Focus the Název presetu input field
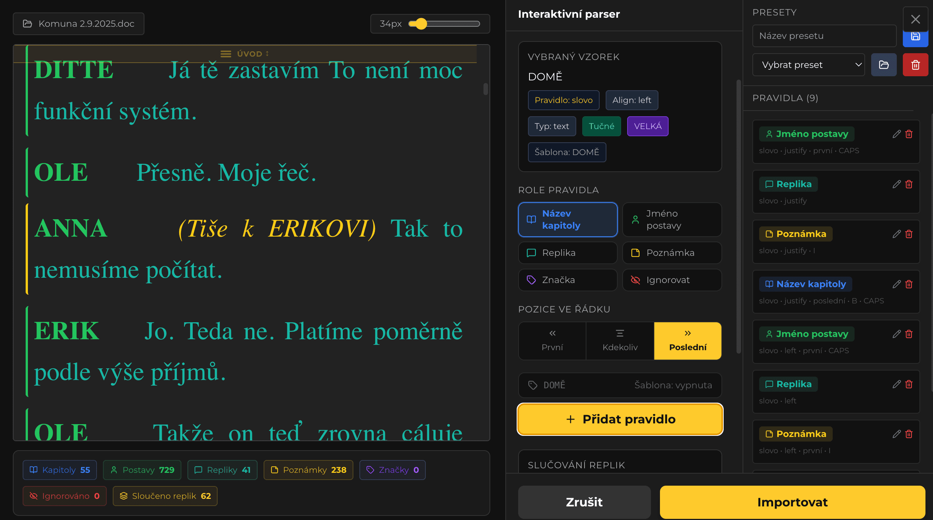Viewport: 933px width, 520px height. tap(824, 36)
